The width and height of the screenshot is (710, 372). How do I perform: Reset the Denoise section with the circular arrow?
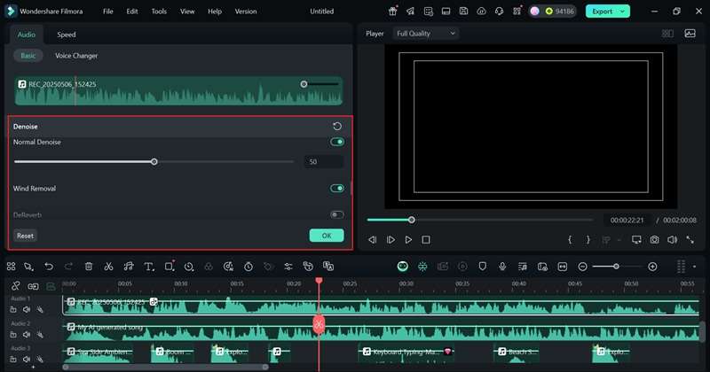coord(337,126)
